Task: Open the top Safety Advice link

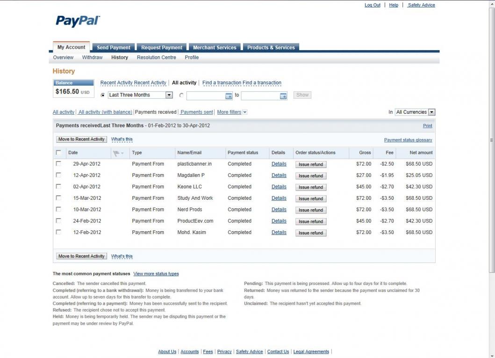Action: point(421,5)
